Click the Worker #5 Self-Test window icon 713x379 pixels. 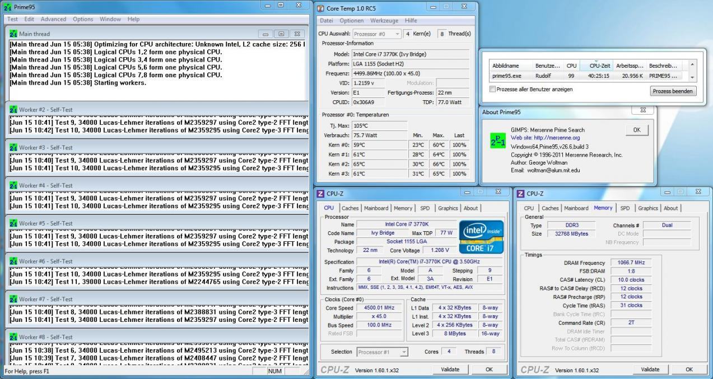(14, 223)
